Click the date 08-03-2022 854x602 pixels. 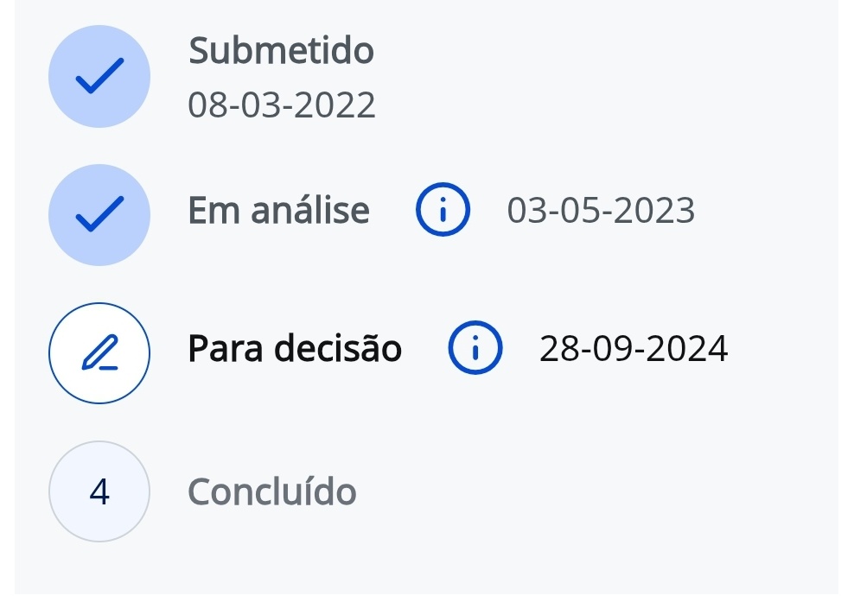(x=282, y=105)
